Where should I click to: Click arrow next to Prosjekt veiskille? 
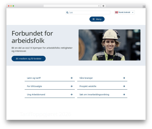[124, 86]
